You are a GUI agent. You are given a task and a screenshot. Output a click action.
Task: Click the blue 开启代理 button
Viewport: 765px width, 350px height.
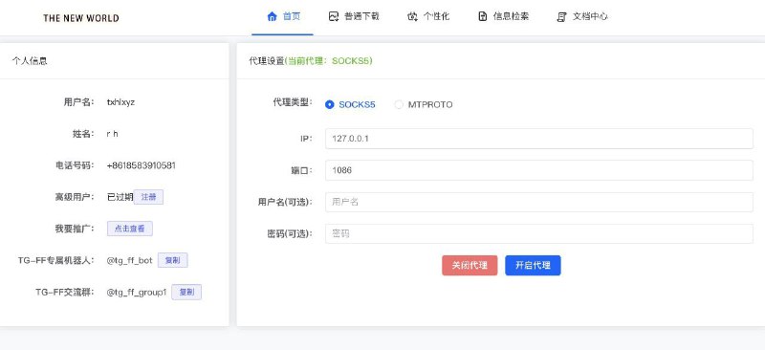tap(533, 266)
